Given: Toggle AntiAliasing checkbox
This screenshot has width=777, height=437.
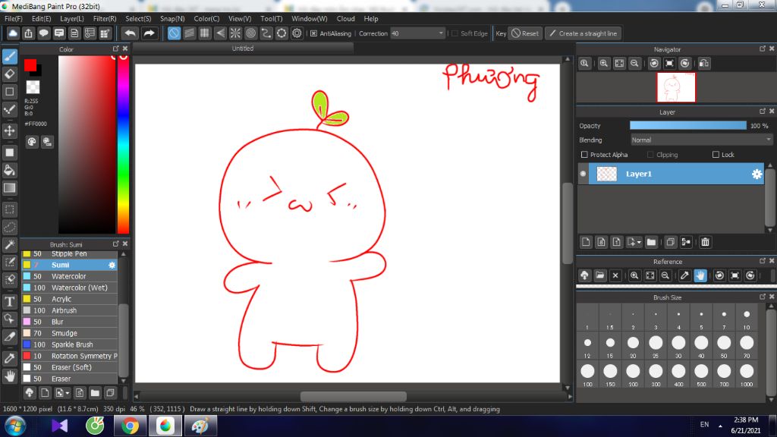Looking at the screenshot, I should (313, 33).
